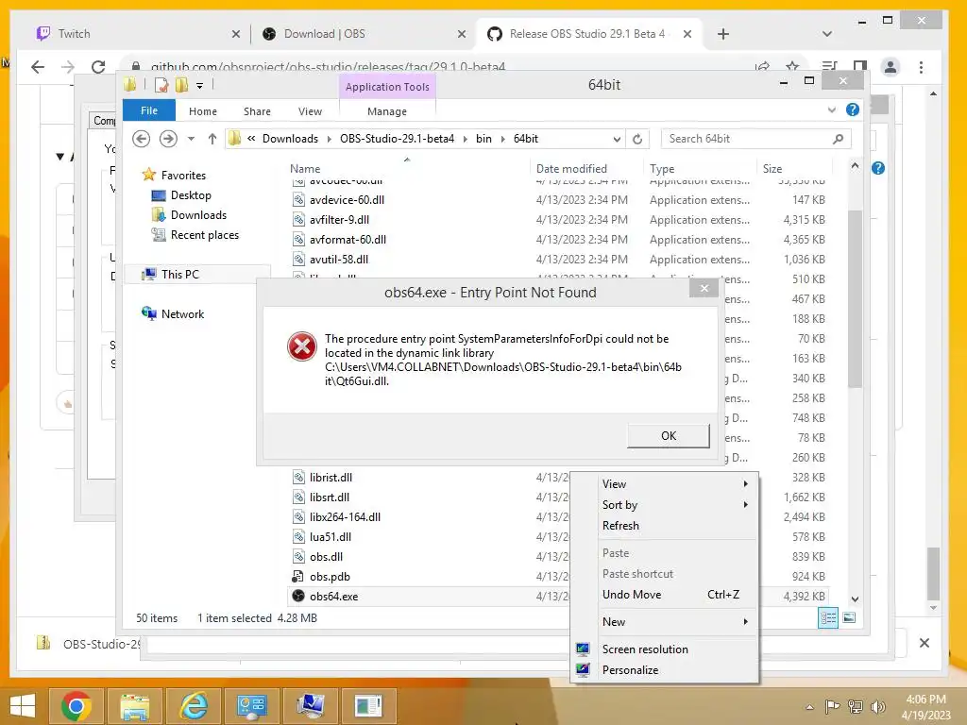The height and width of the screenshot is (725, 967).
Task: Open Explorer help question mark icon
Action: click(853, 110)
